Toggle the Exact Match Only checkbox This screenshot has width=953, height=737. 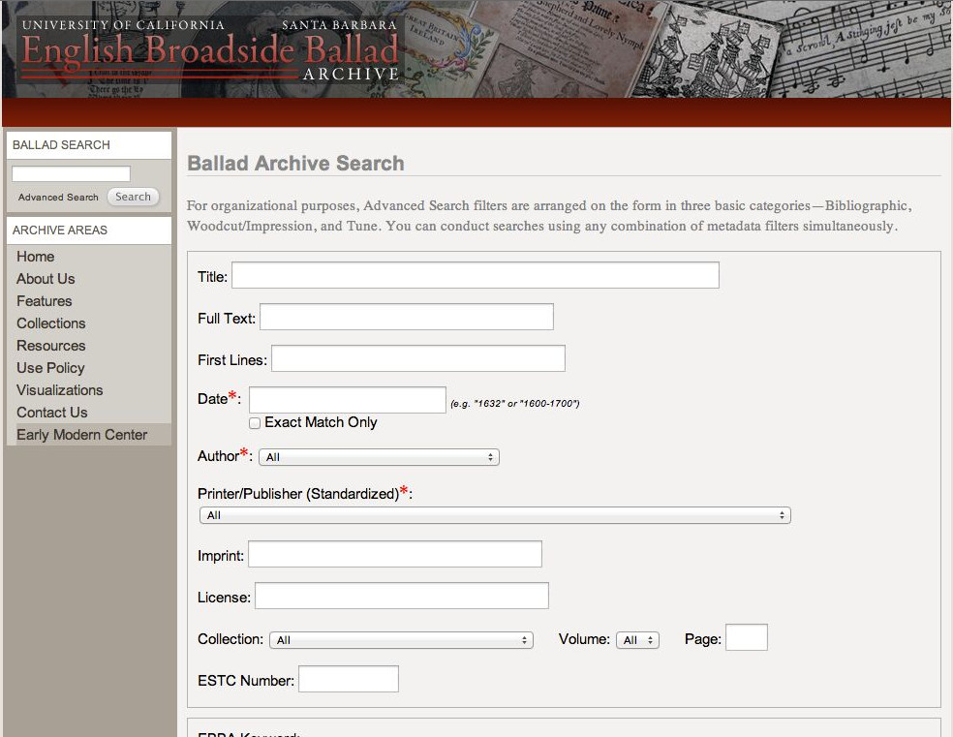[255, 423]
